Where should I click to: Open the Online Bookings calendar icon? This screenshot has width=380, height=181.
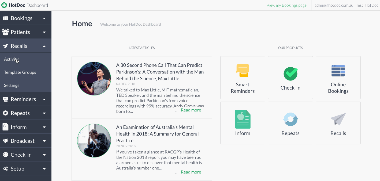coord(338,71)
